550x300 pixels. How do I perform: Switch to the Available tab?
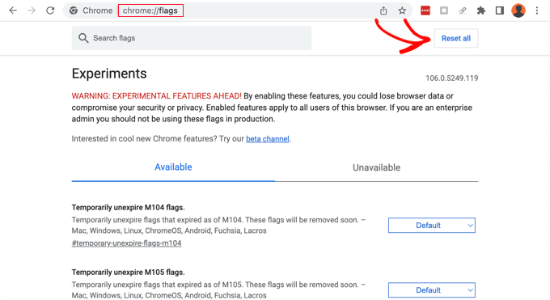point(173,167)
